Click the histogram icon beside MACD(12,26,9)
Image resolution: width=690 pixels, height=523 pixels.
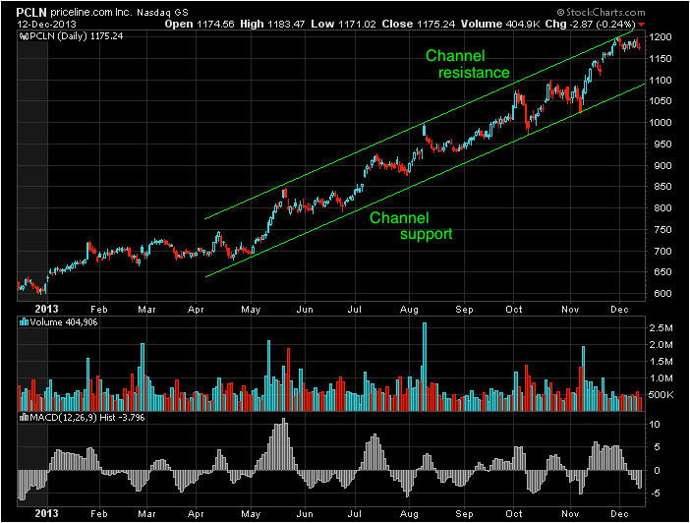tap(24, 418)
